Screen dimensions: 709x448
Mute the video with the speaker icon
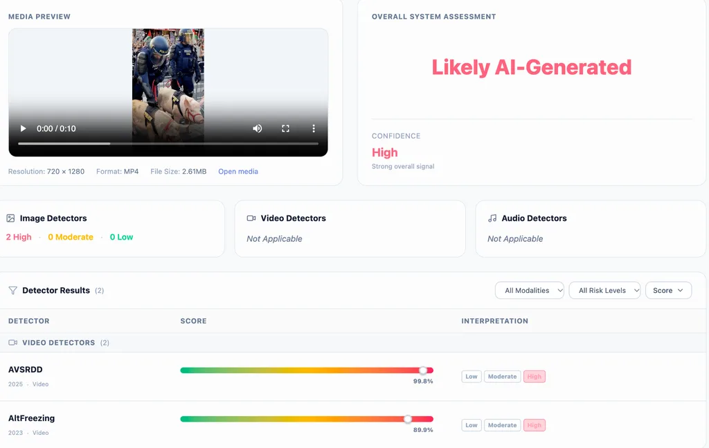[258, 129]
